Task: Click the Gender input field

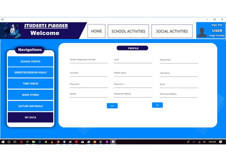Action: point(89,95)
